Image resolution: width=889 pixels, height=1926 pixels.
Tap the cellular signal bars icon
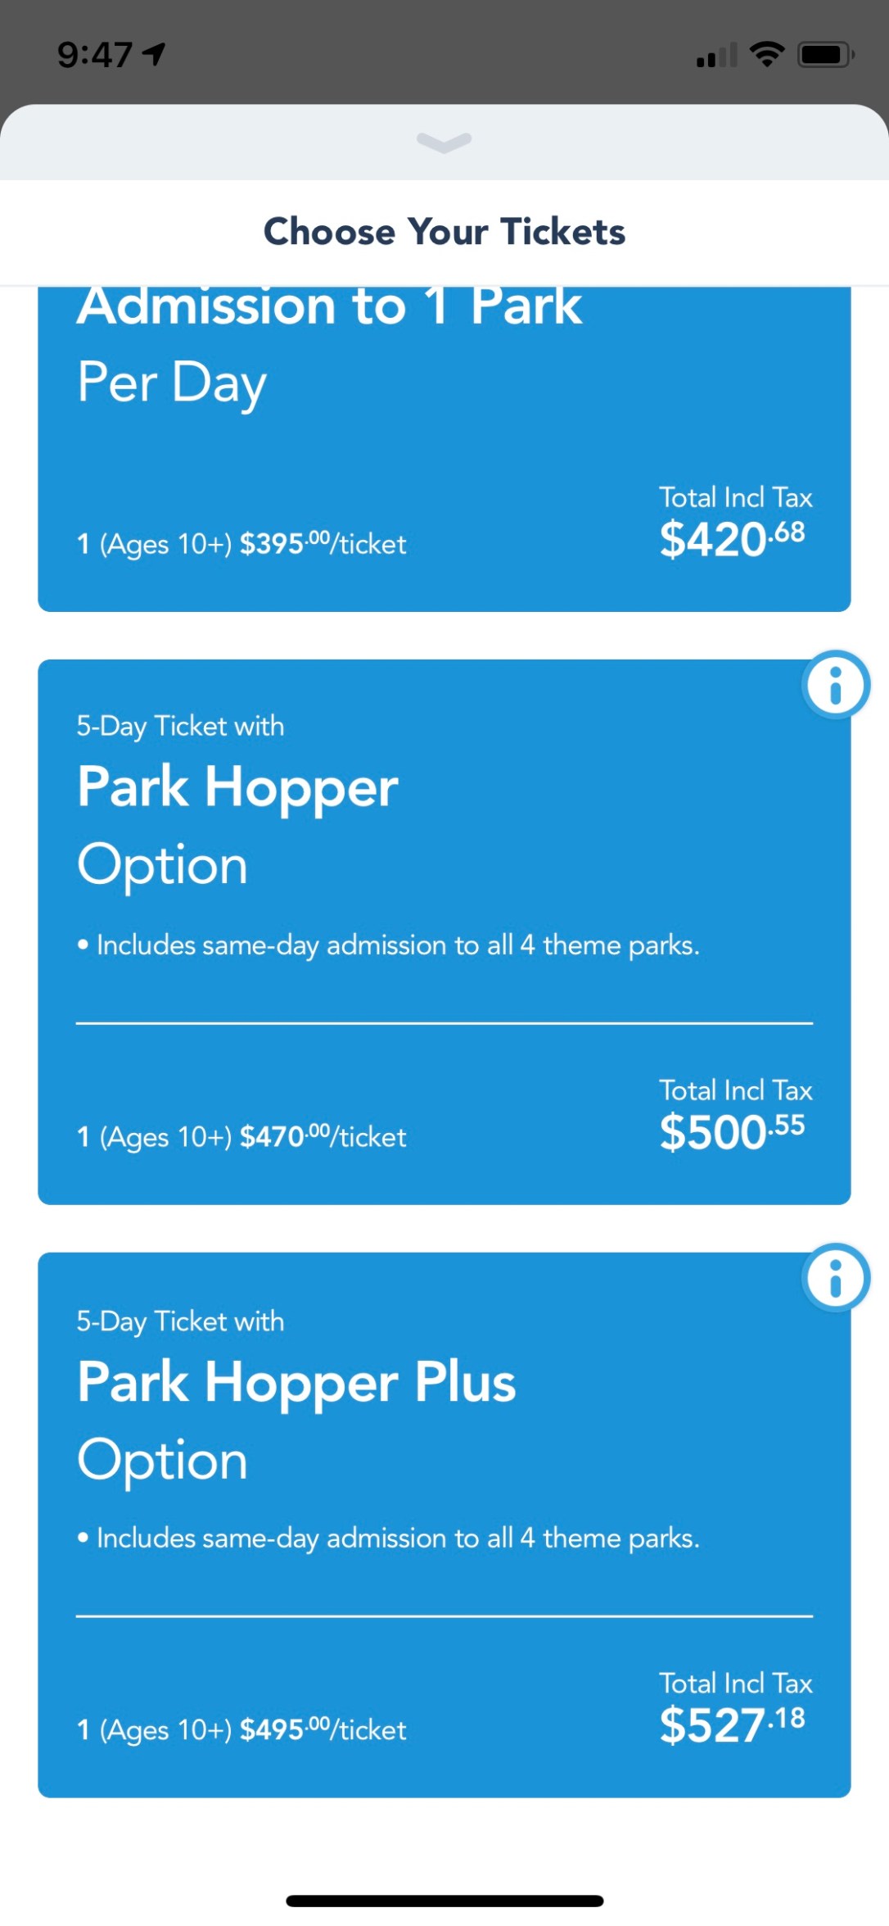click(x=716, y=56)
